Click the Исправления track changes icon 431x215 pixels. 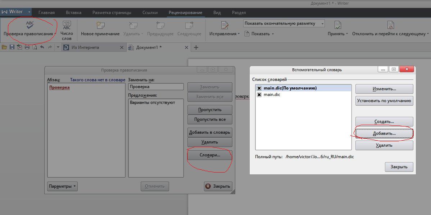(224, 25)
